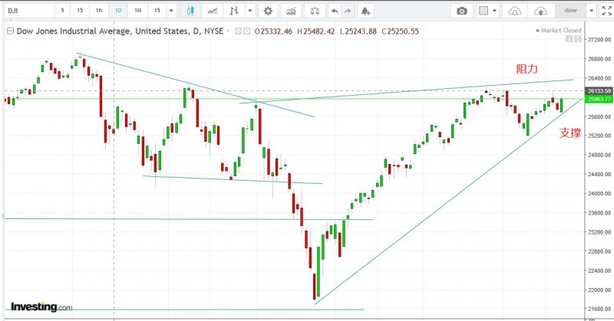Expand the time interval dropdown arrow
Viewport: 614px width, 321px height.
click(x=171, y=11)
